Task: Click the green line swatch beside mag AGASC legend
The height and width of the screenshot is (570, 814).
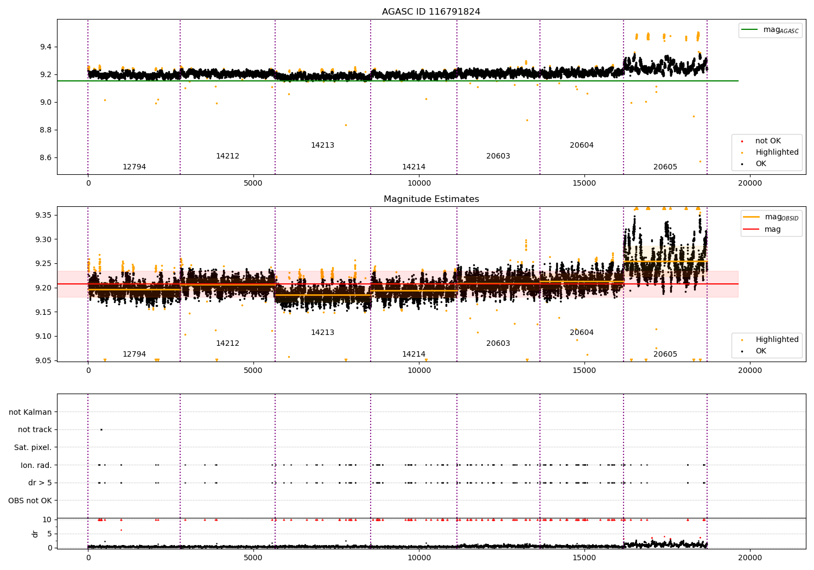Action: coord(750,30)
